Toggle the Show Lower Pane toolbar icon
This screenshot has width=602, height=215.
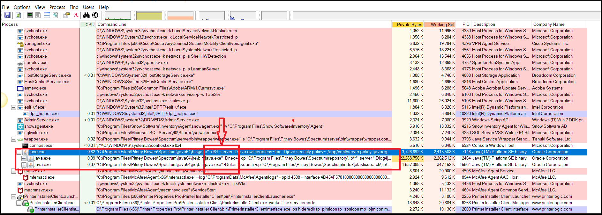(x=47, y=15)
